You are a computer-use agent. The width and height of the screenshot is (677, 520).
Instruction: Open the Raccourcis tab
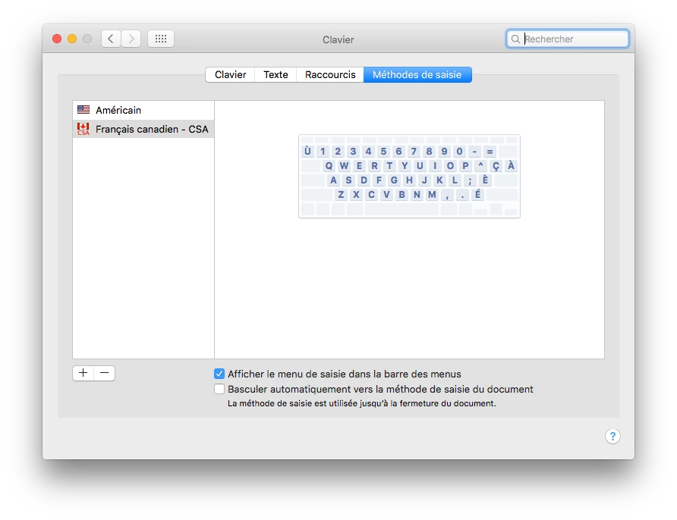coord(330,74)
